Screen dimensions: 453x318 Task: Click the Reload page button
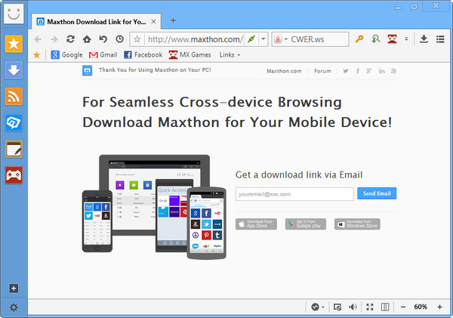70,39
